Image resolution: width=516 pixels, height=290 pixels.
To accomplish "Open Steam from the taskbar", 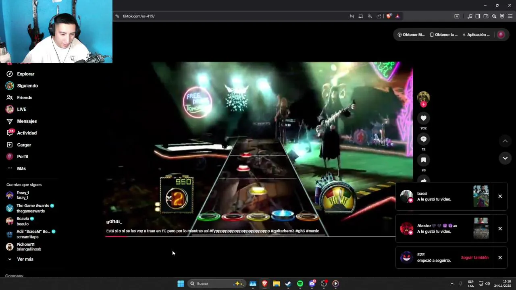I will (288, 284).
